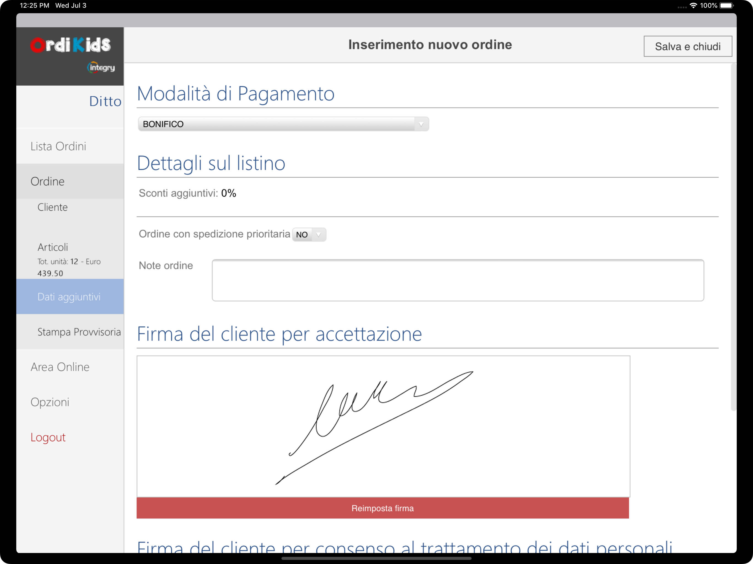Go to the Cliente section

(52, 207)
